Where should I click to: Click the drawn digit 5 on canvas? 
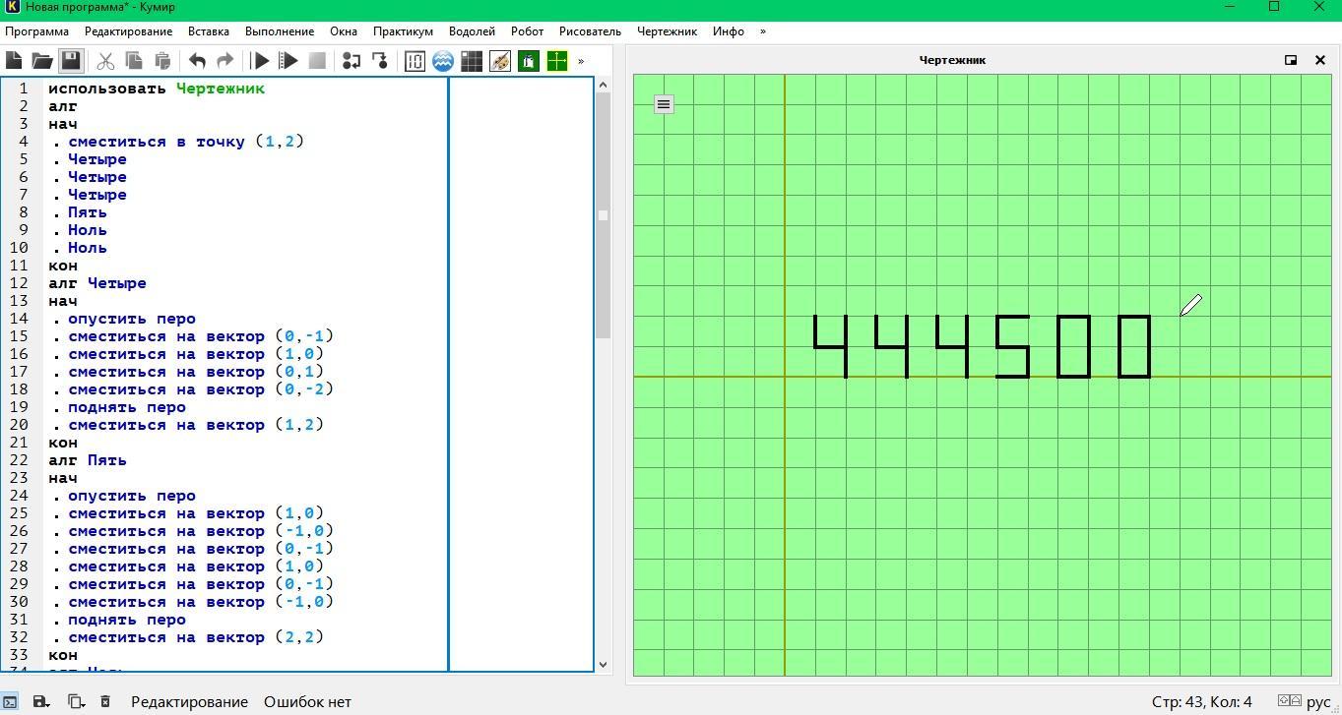point(1013,346)
